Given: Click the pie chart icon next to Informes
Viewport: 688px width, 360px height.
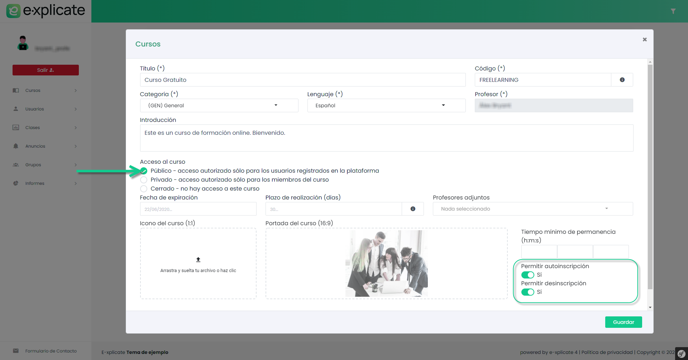Looking at the screenshot, I should click(x=16, y=183).
